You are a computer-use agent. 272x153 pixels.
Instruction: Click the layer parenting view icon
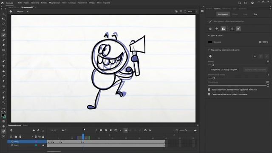pos(38,130)
